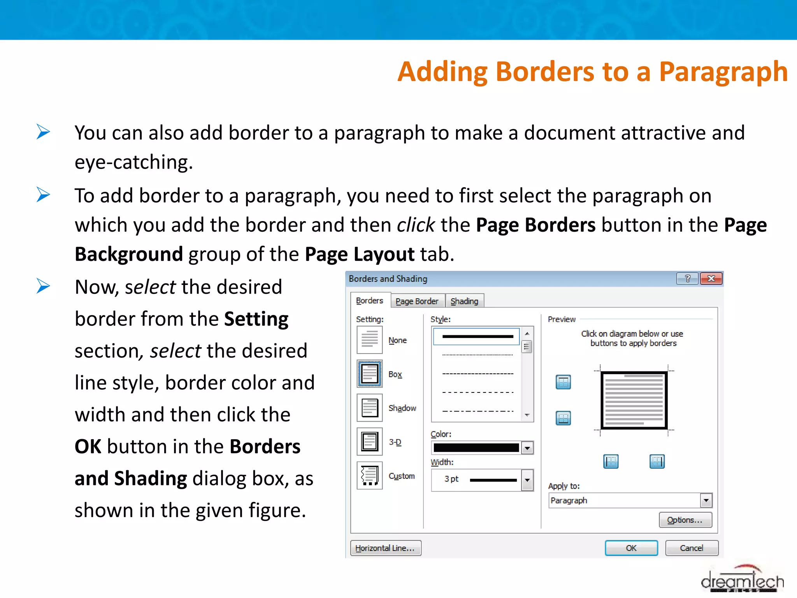797x598 pixels.
Task: Open the Apply to dropdown arrow
Action: 706,500
